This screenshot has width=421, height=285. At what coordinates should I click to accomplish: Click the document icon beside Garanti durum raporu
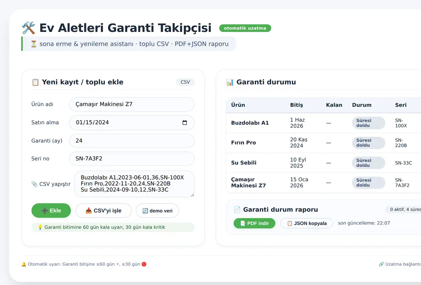[x=237, y=210]
